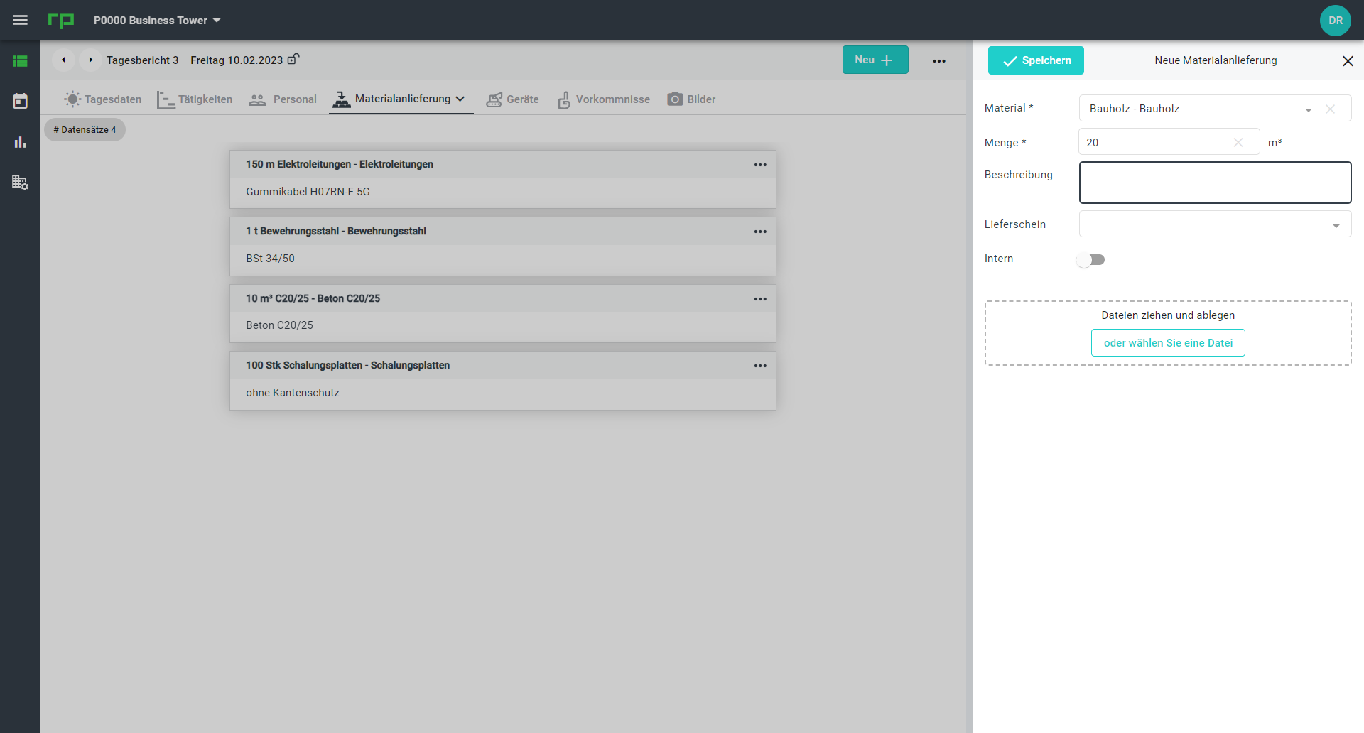Expand the Material dropdown

point(1308,109)
